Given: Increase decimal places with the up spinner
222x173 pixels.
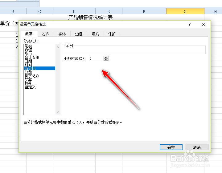Looking at the screenshot, I should pyautogui.click(x=106, y=57).
